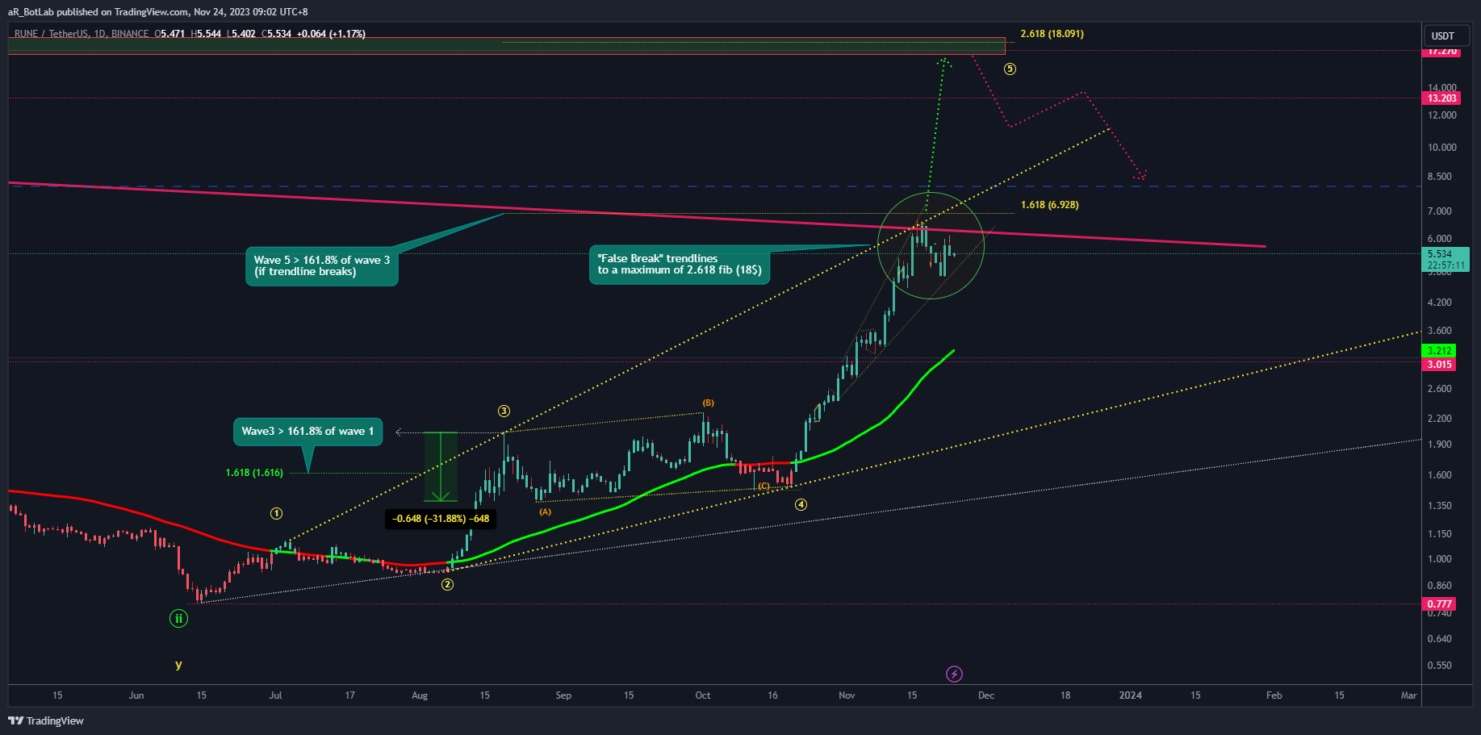
Task: Select the green circled ii wave label
Action: (178, 619)
